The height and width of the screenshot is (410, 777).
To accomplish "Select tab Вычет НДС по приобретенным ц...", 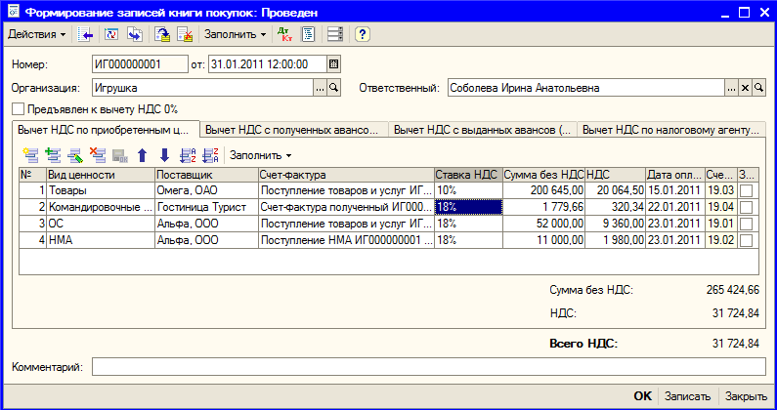I will [x=106, y=130].
